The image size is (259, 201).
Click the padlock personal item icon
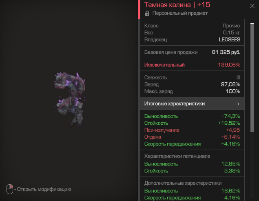[147, 13]
